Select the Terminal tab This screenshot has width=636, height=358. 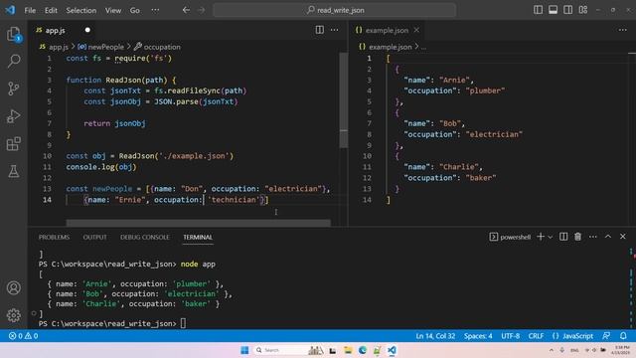pos(198,237)
